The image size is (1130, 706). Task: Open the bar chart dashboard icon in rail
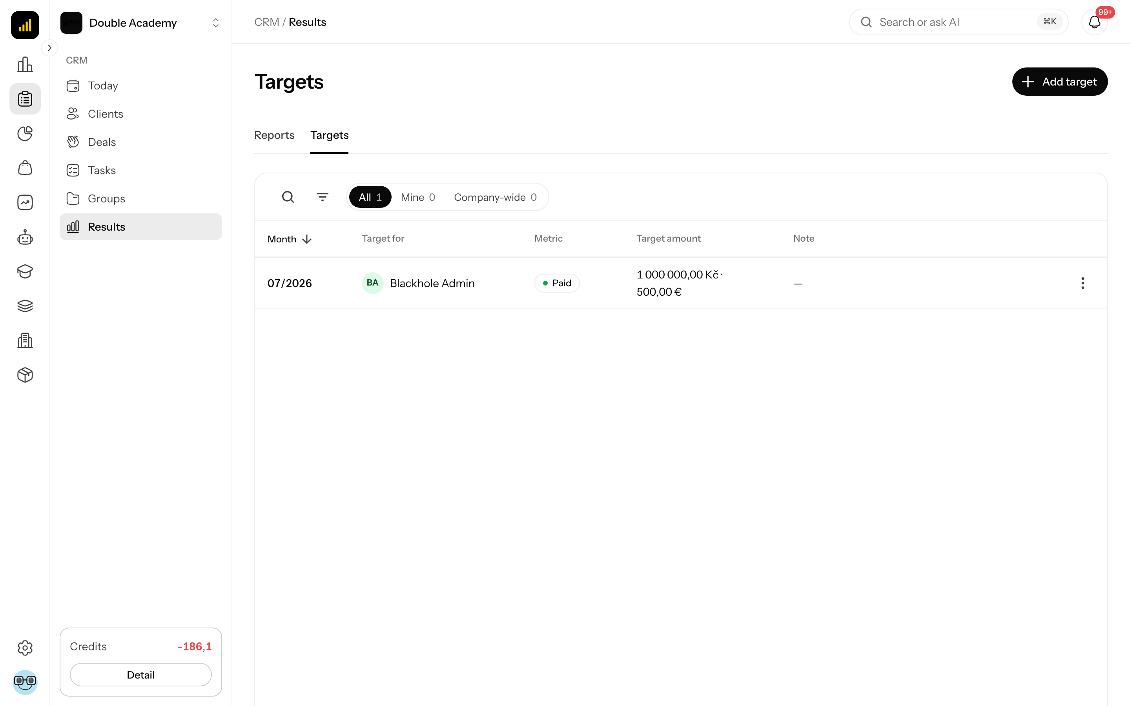pos(25,64)
